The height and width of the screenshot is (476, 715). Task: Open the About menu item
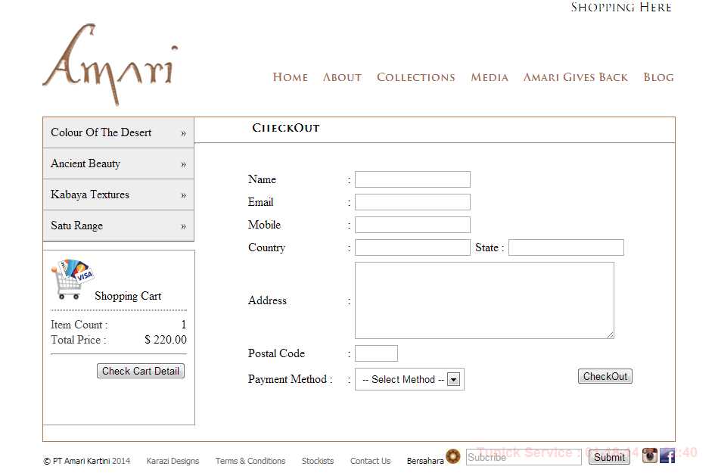[x=342, y=77]
